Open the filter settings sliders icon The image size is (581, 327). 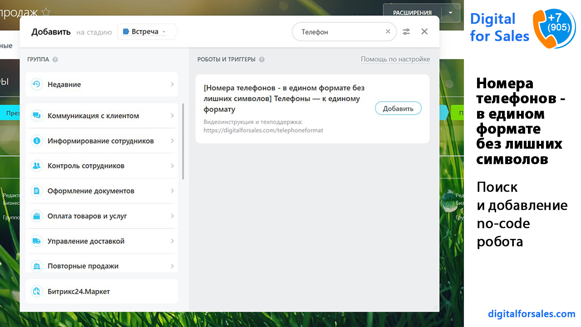(x=406, y=32)
